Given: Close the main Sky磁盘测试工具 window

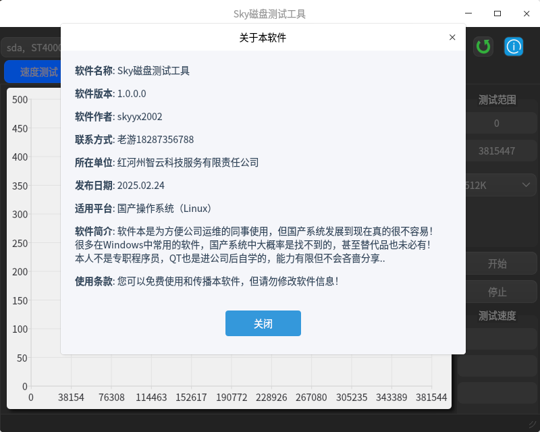Looking at the screenshot, I should (x=526, y=13).
